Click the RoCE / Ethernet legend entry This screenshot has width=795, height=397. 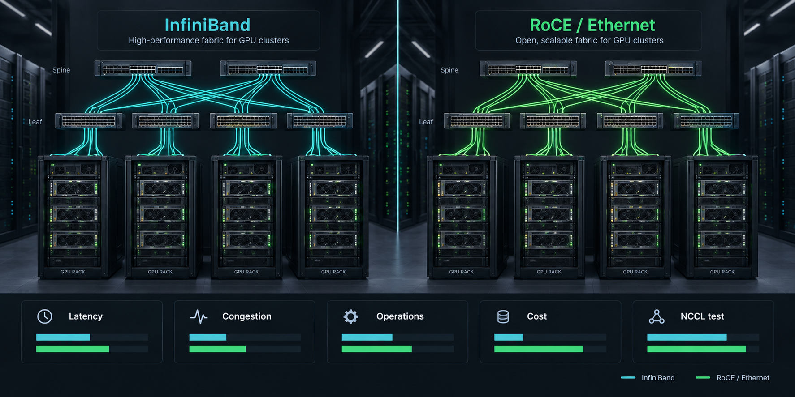click(732, 378)
